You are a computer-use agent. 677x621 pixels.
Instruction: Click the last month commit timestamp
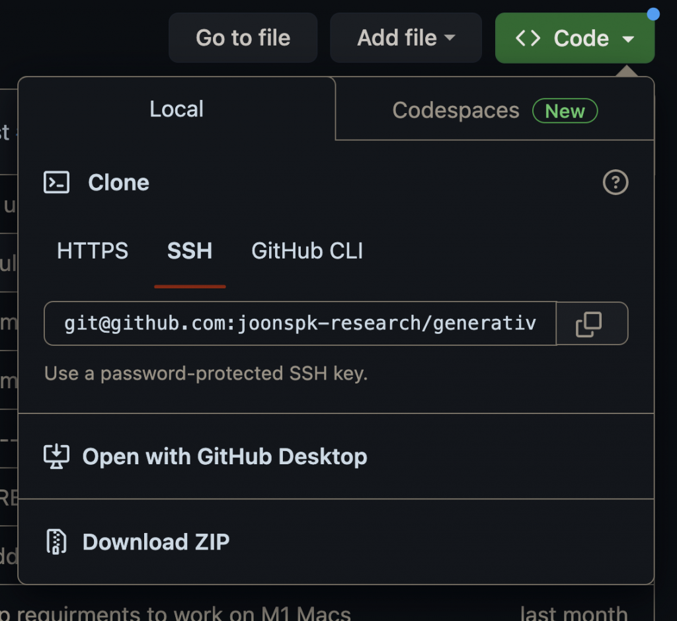pyautogui.click(x=573, y=613)
